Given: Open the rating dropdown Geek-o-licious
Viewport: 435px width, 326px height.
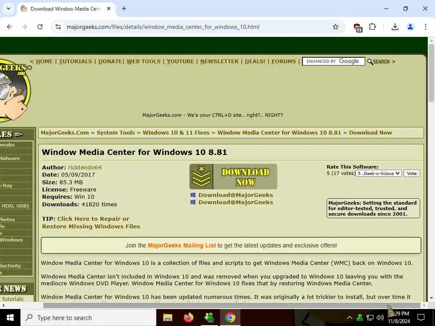Looking at the screenshot, I should click(379, 173).
